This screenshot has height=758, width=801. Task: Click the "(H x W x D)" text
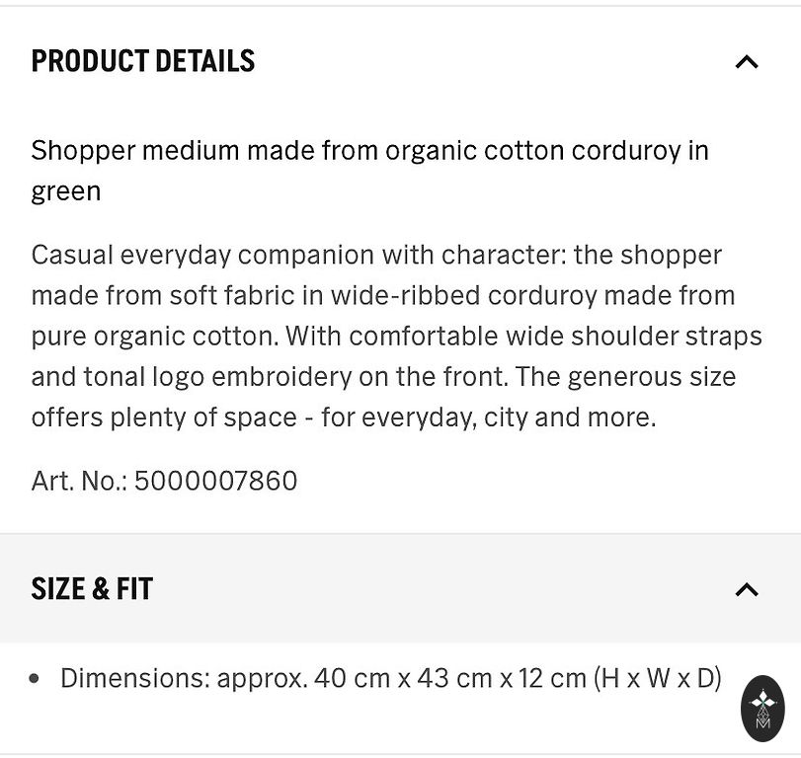click(x=657, y=678)
